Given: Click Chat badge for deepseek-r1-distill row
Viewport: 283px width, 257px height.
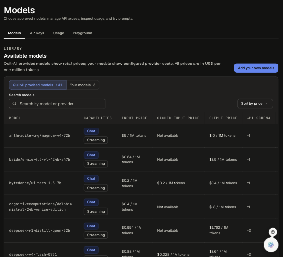Looking at the screenshot, I should click(x=91, y=226).
